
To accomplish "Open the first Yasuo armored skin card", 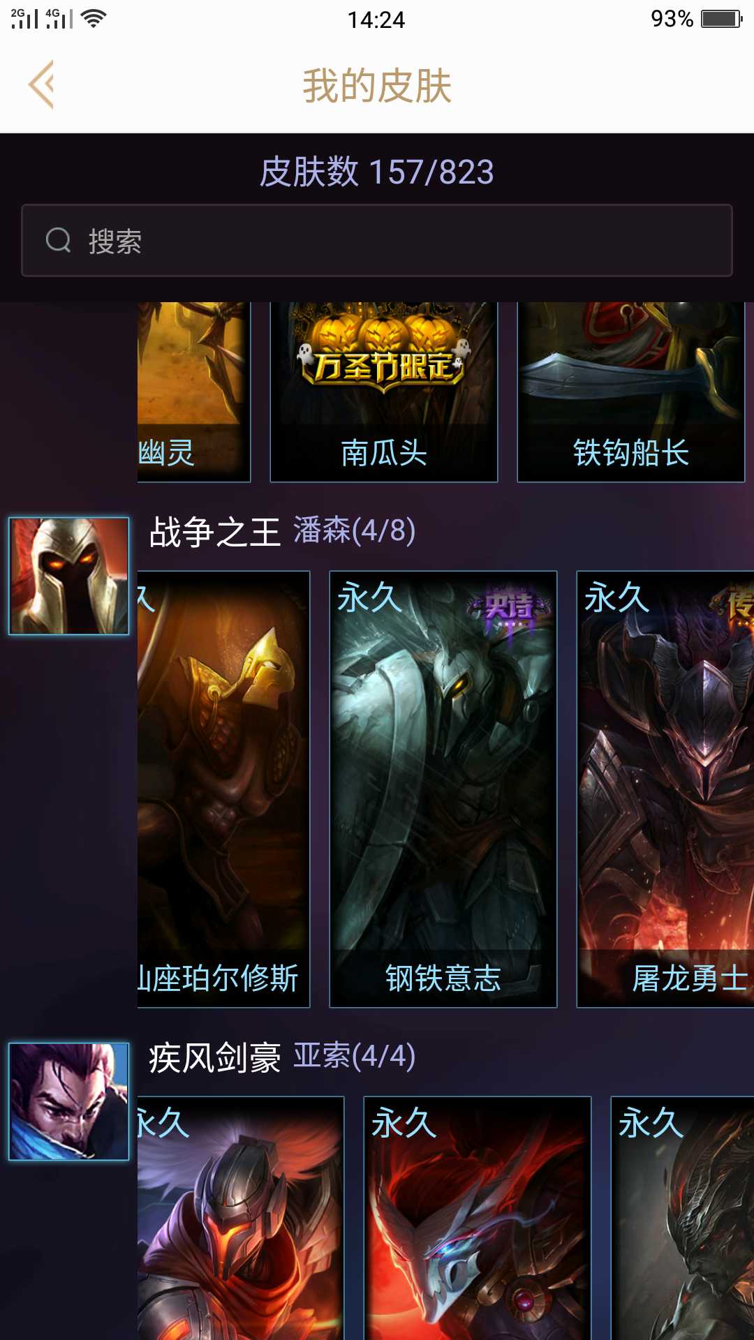I will click(x=241, y=1218).
